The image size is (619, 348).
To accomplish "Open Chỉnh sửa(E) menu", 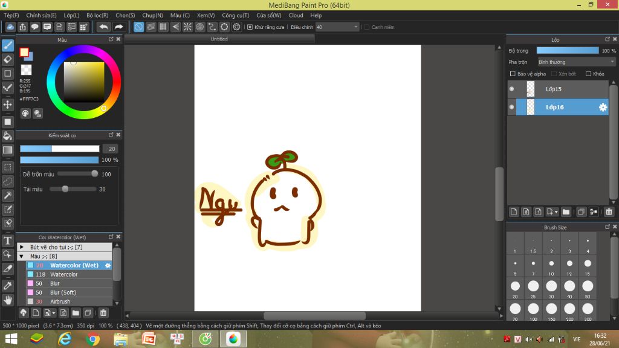I will click(41, 15).
